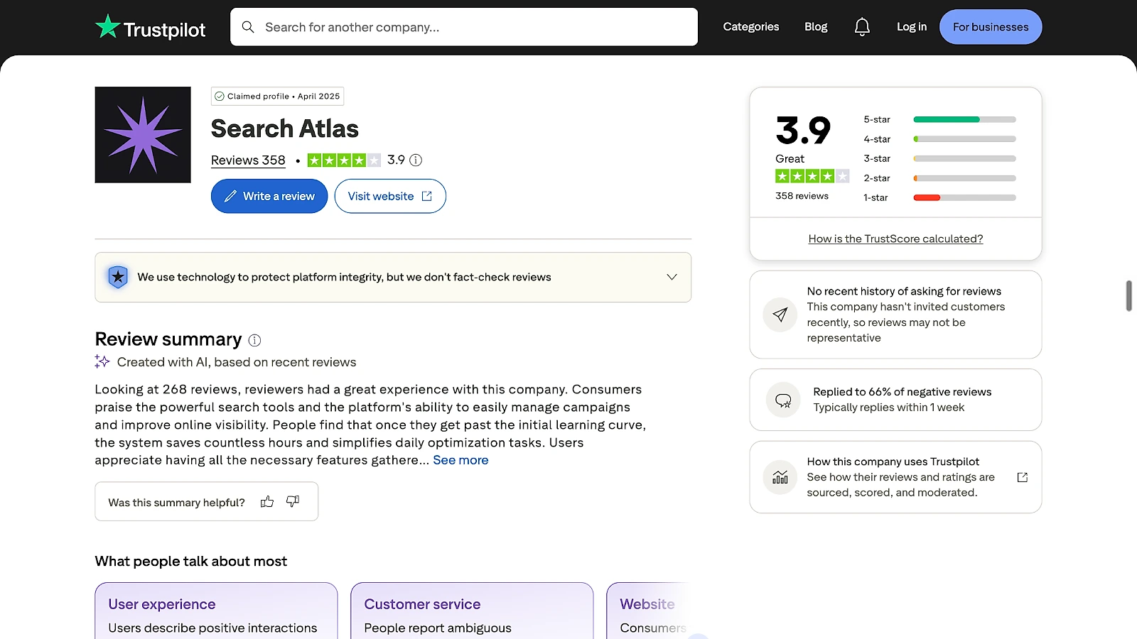The height and width of the screenshot is (639, 1137).
Task: Click the Write a review button
Action: [269, 196]
